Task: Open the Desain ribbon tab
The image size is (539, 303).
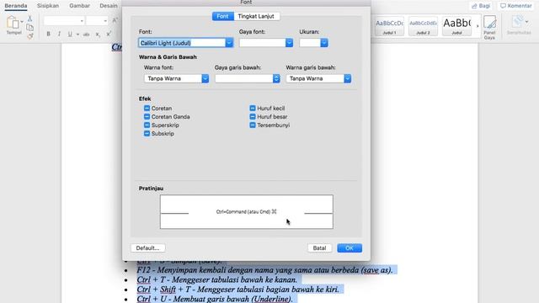Action: coord(109,6)
